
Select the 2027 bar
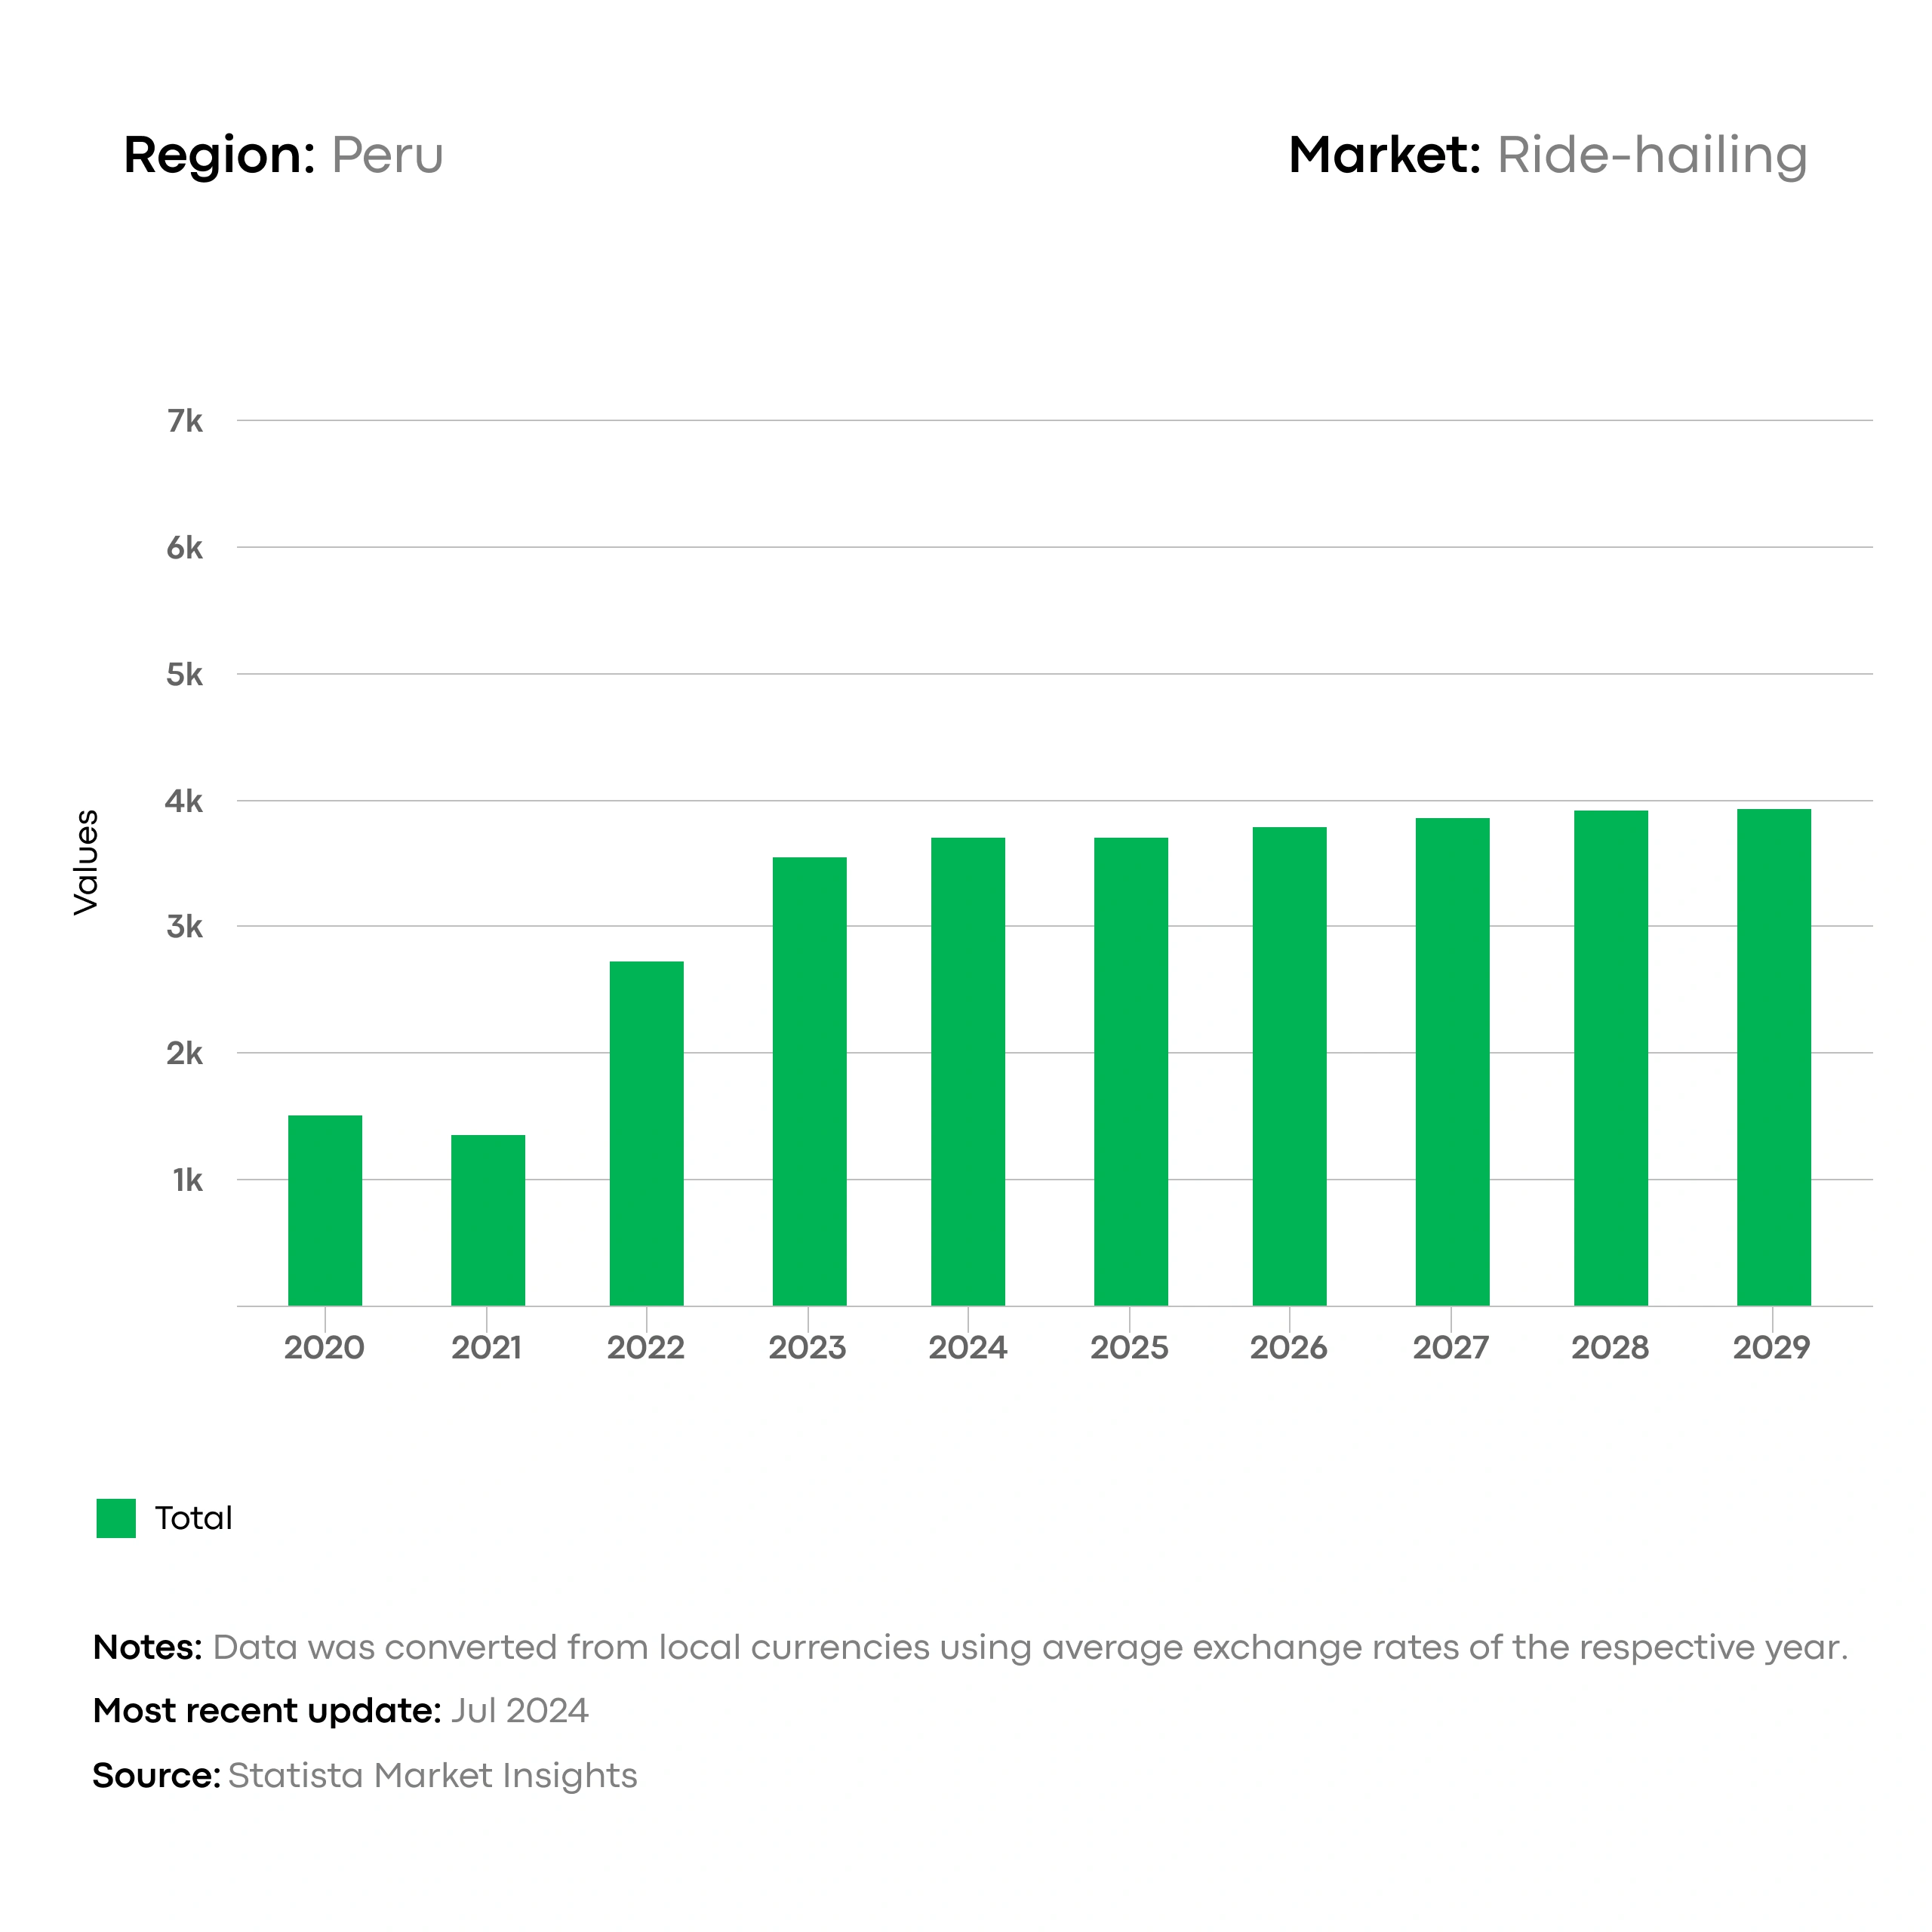[1453, 1062]
